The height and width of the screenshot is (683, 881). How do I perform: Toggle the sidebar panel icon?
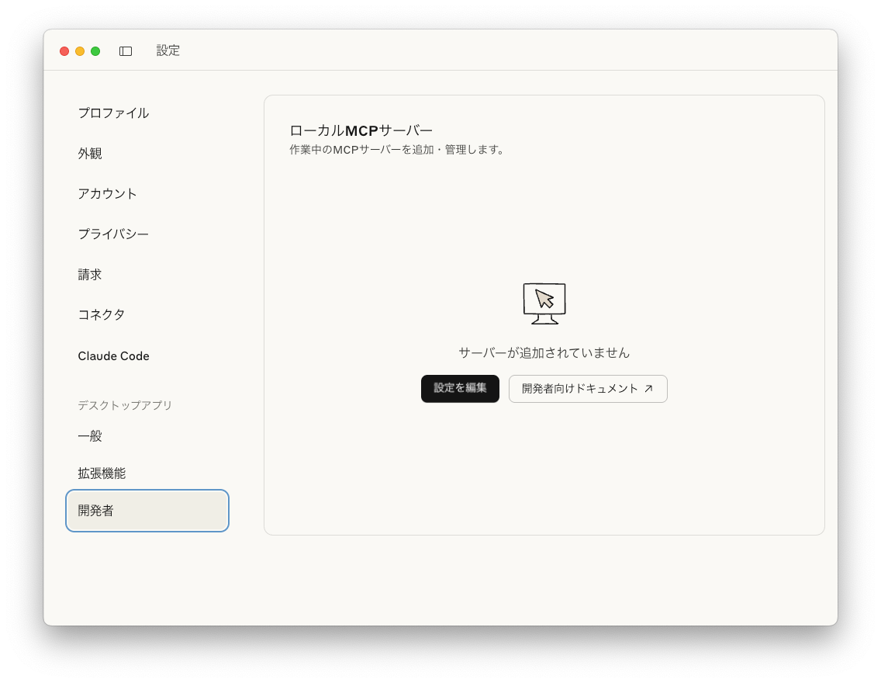[126, 51]
